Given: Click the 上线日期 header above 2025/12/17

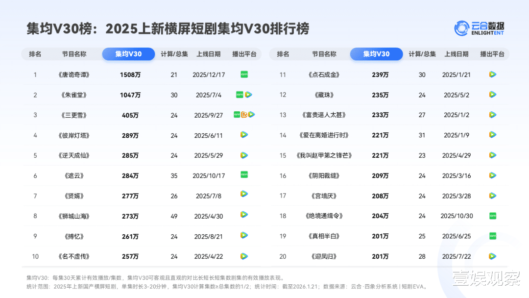Looking at the screenshot, I should click(209, 54).
